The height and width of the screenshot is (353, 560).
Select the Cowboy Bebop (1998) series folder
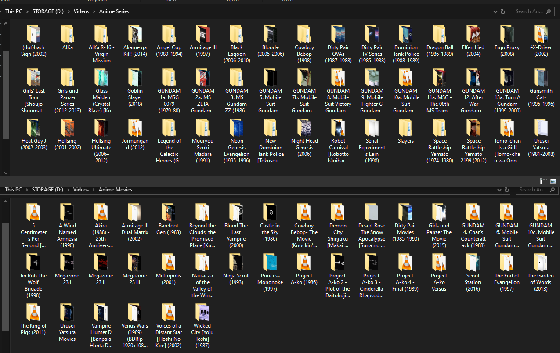pos(304,43)
